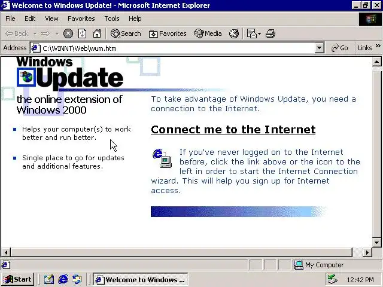Open the Favorites menu
This screenshot has height=287, width=383.
point(81,19)
